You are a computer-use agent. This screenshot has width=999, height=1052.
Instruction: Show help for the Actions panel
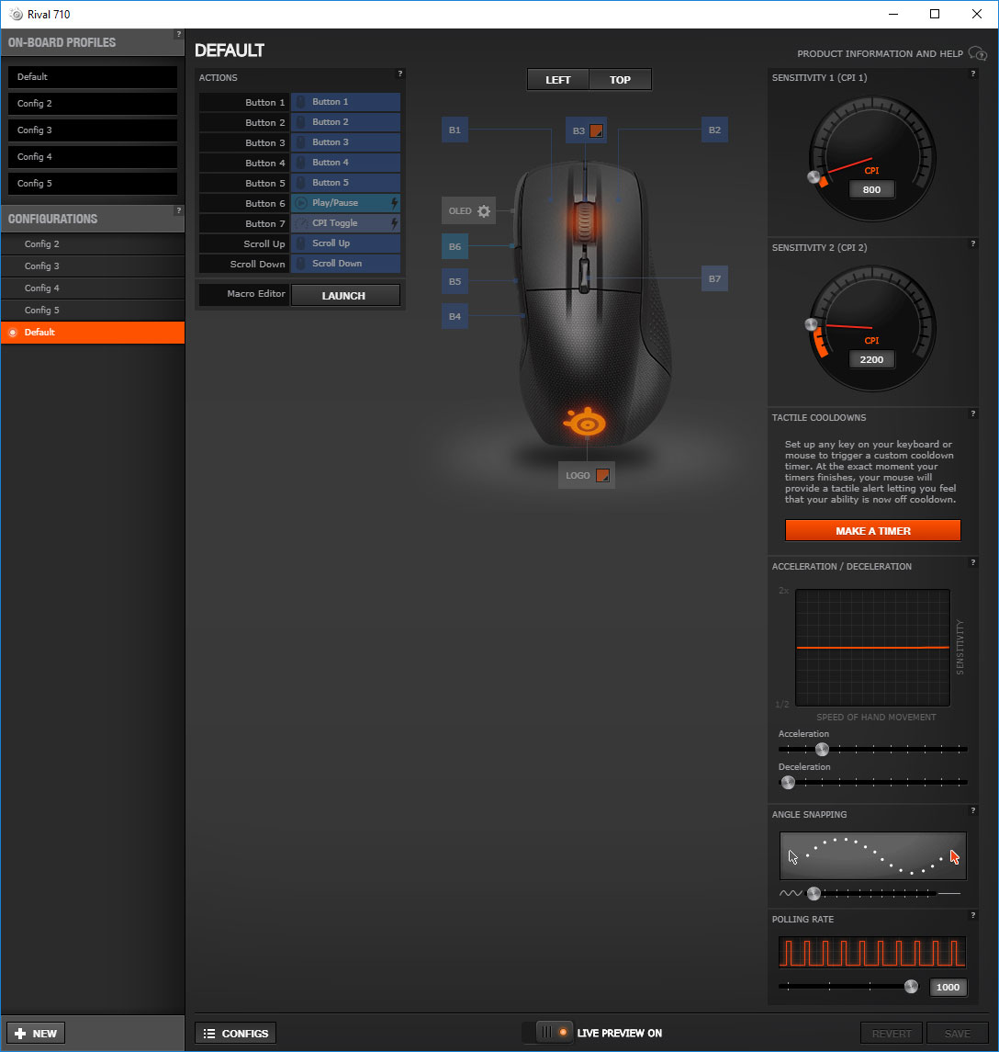pos(400,74)
